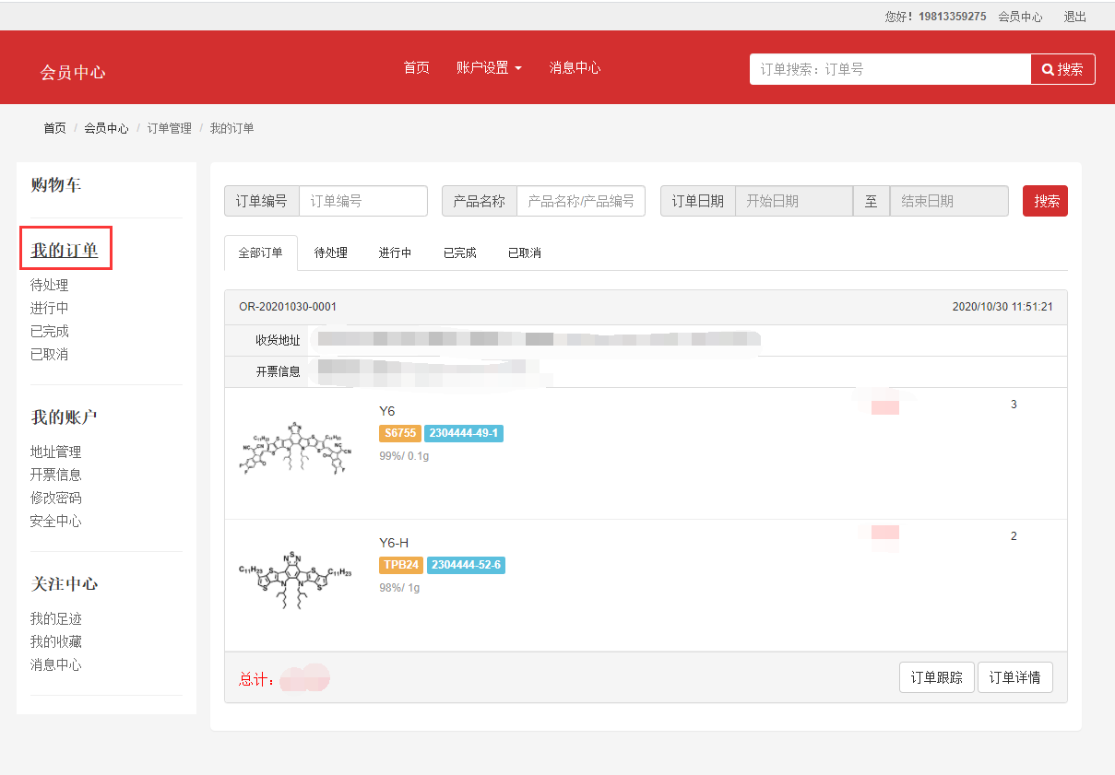Focus the 产品名称 filter input
1115x775 pixels.
580,201
